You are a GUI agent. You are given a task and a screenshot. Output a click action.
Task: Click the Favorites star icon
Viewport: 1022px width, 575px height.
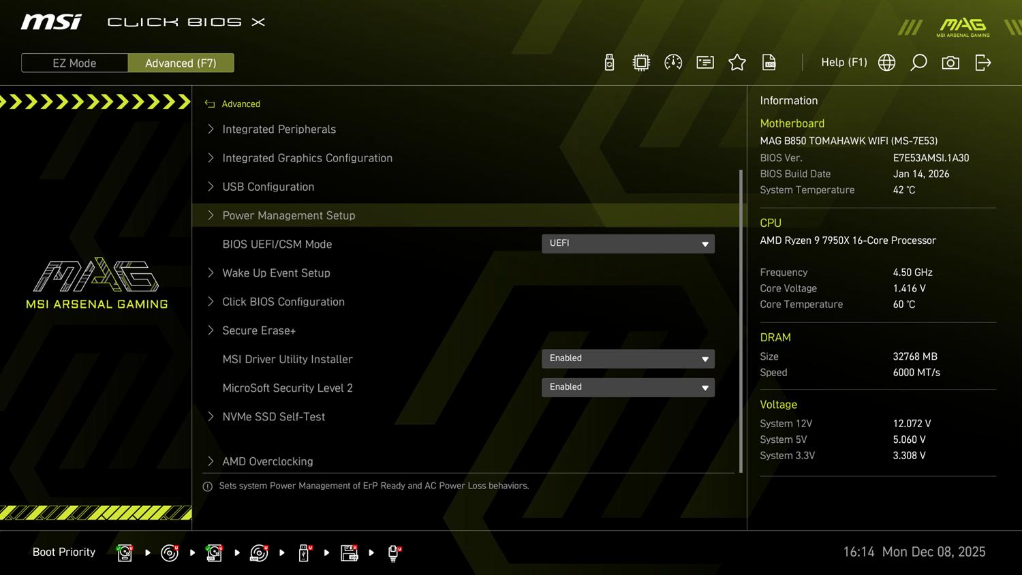tap(737, 63)
